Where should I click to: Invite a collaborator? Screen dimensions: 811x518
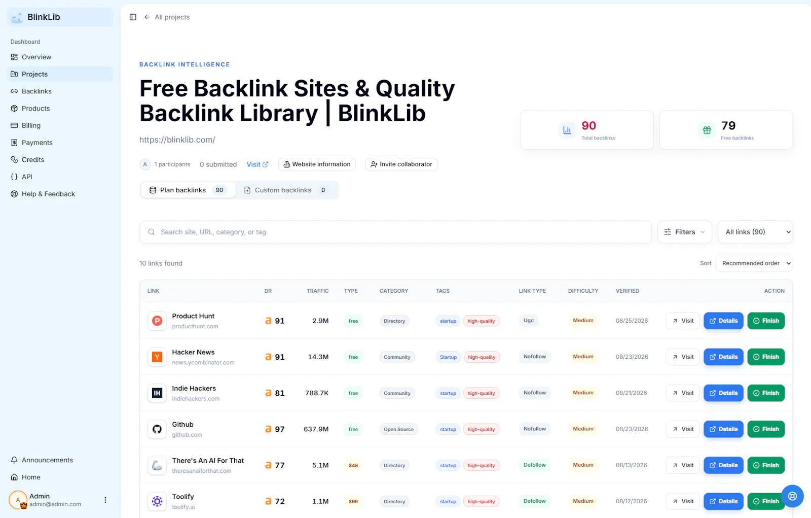(401, 164)
